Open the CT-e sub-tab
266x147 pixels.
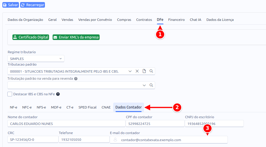pos(70,107)
